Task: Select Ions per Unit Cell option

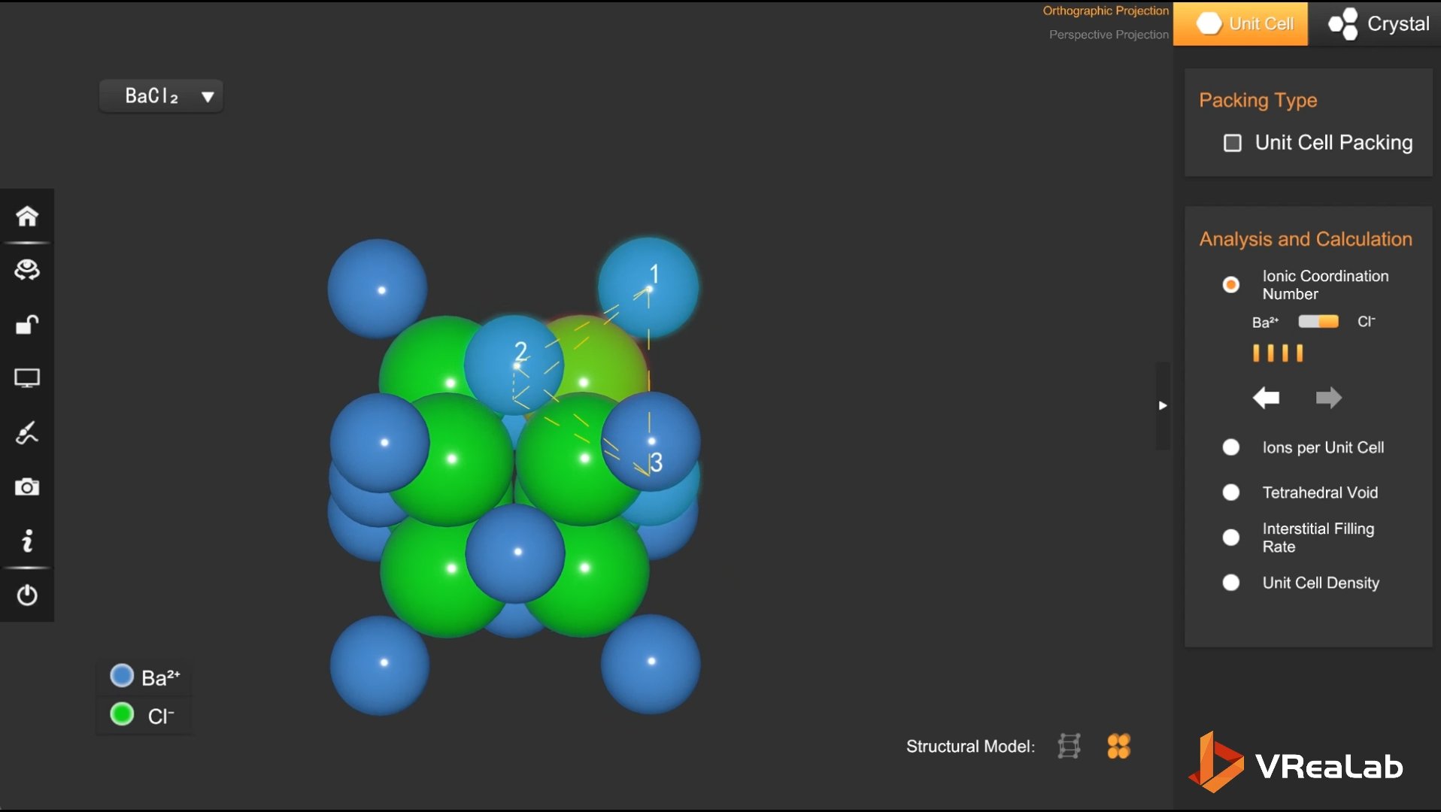Action: coord(1230,447)
